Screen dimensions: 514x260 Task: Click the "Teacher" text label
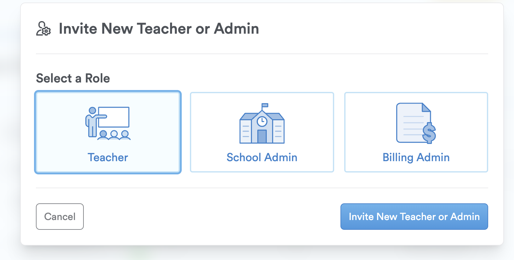pos(108,157)
